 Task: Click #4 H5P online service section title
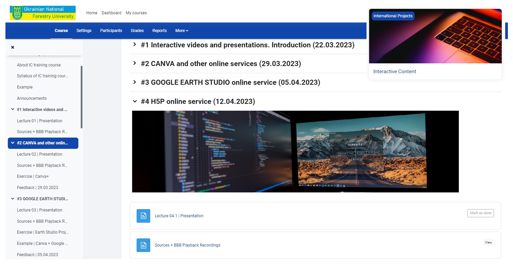tap(198, 101)
